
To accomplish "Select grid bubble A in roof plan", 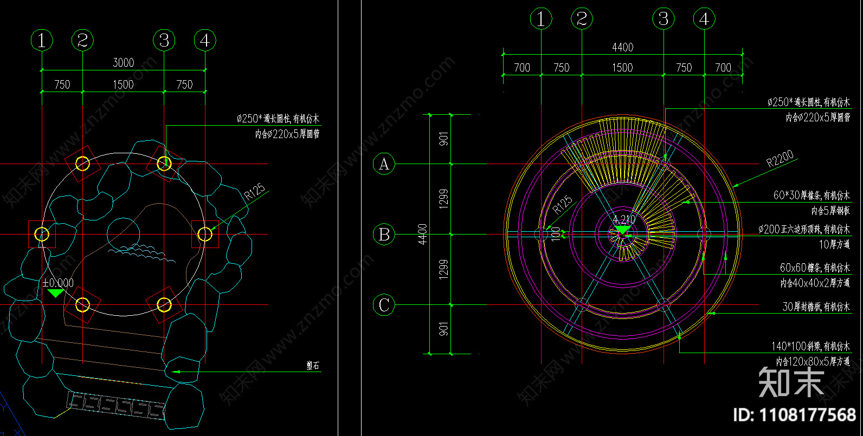I will (x=384, y=164).
